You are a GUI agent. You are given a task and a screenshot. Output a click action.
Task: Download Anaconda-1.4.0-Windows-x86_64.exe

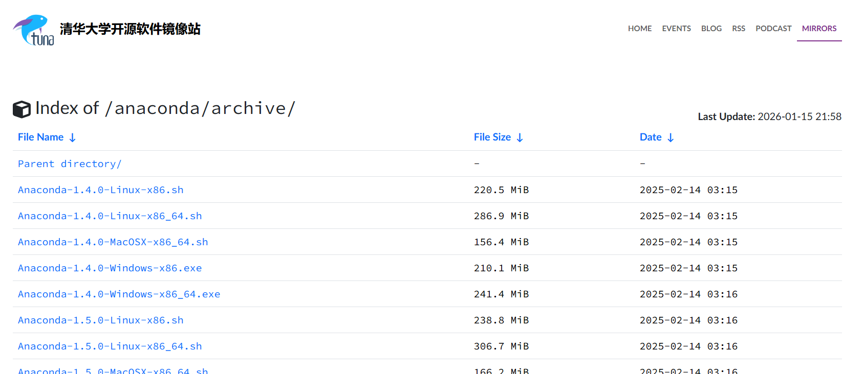pos(119,294)
